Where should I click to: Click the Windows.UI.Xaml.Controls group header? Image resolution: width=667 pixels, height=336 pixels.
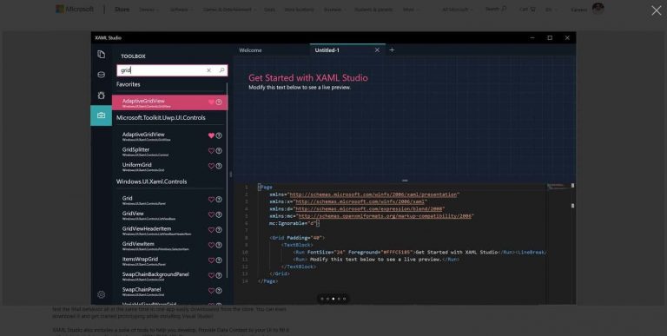pos(151,181)
